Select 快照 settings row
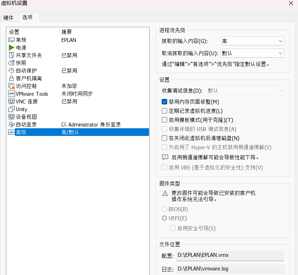 click(x=78, y=63)
